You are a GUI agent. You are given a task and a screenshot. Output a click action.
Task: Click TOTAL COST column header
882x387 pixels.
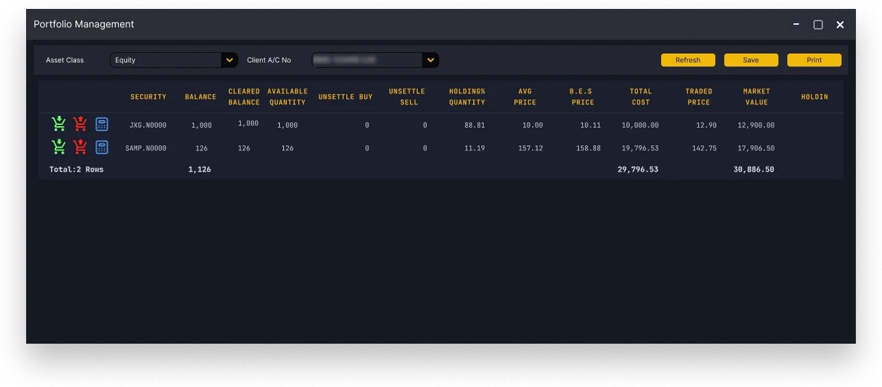click(x=641, y=97)
